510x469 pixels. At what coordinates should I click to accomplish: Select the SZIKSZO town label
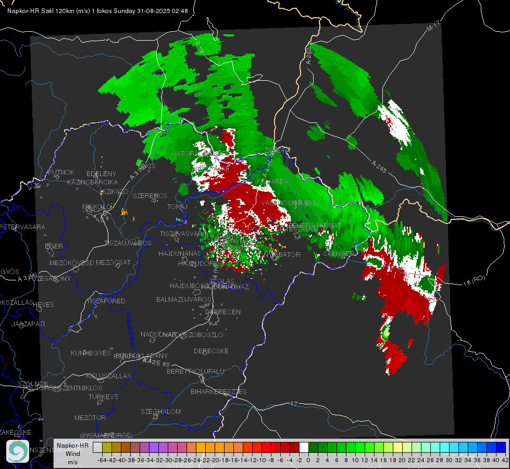pyautogui.click(x=115, y=192)
